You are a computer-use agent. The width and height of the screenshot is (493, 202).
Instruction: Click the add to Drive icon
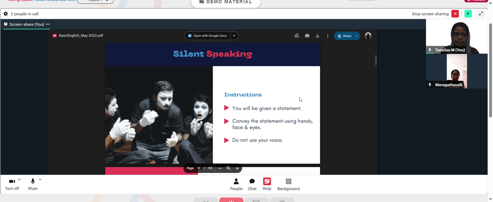[297, 36]
